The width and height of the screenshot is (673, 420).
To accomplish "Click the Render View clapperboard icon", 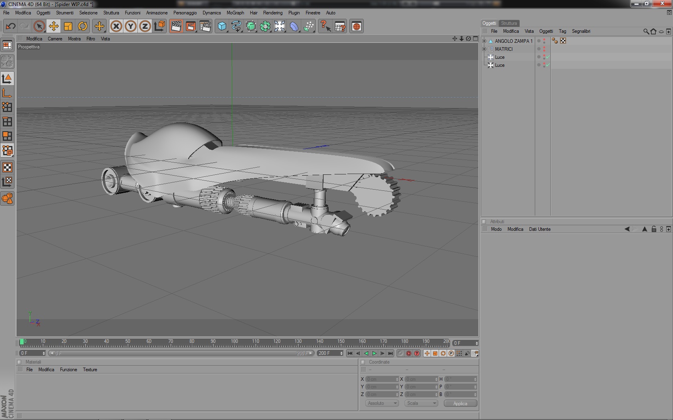I will 176,26.
